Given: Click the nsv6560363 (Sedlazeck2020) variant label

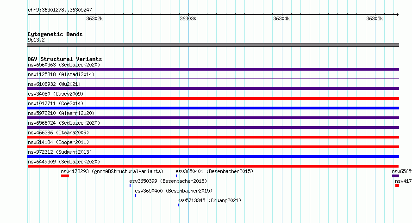Looking at the screenshot, I should point(64,65).
